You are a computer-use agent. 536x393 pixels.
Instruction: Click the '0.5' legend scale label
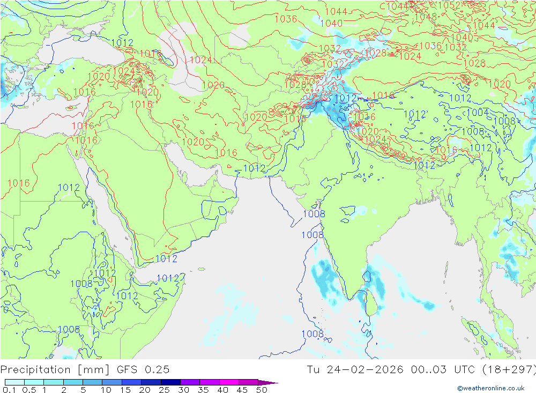click(29, 390)
